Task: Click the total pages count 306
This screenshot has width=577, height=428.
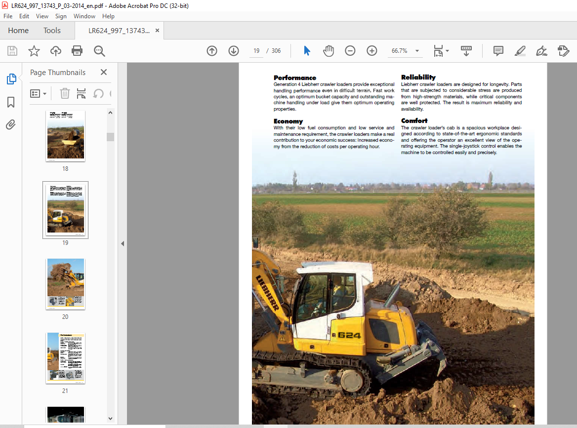Action: [276, 51]
